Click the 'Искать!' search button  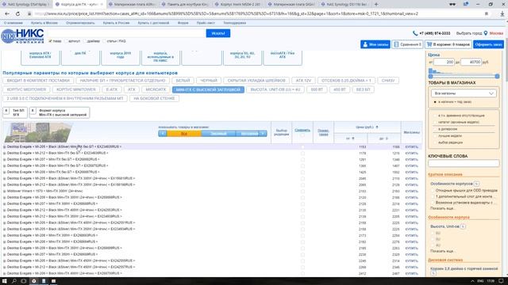coord(218,33)
